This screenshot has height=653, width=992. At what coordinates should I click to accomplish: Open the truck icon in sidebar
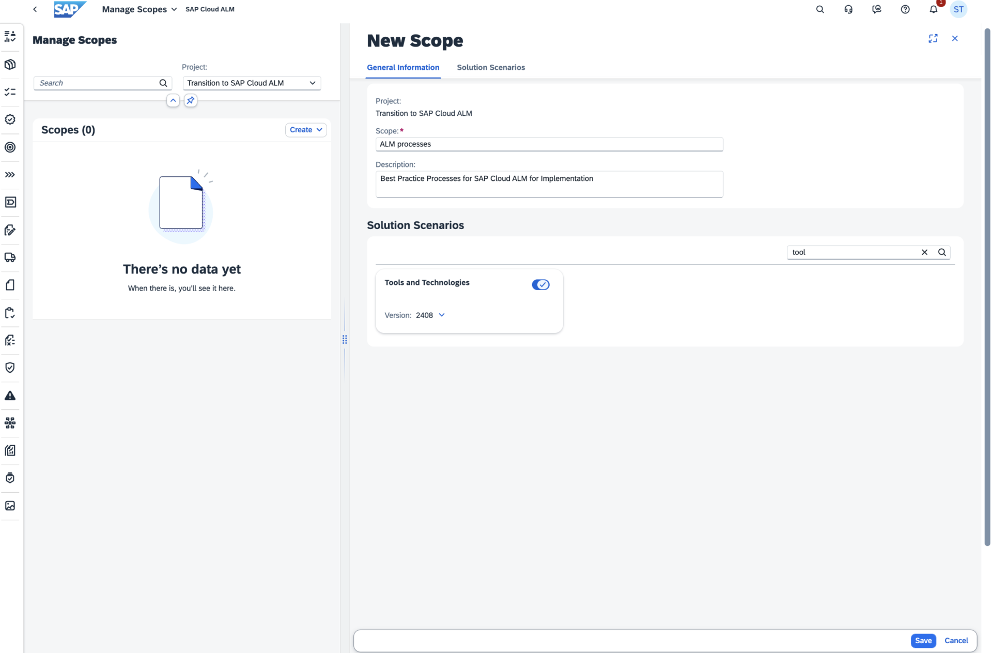click(10, 257)
